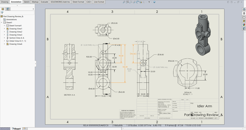
Task: Switch to the Sketch tab
Action: pos(27,2)
